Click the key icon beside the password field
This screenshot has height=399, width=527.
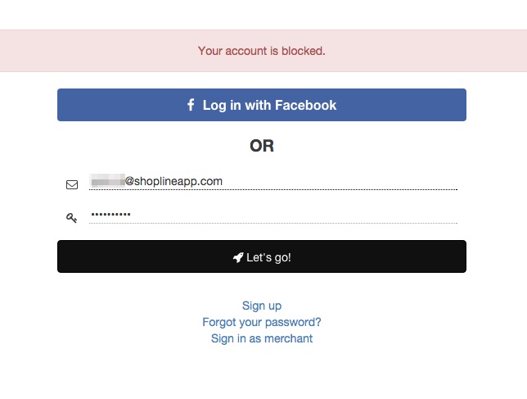[71, 218]
